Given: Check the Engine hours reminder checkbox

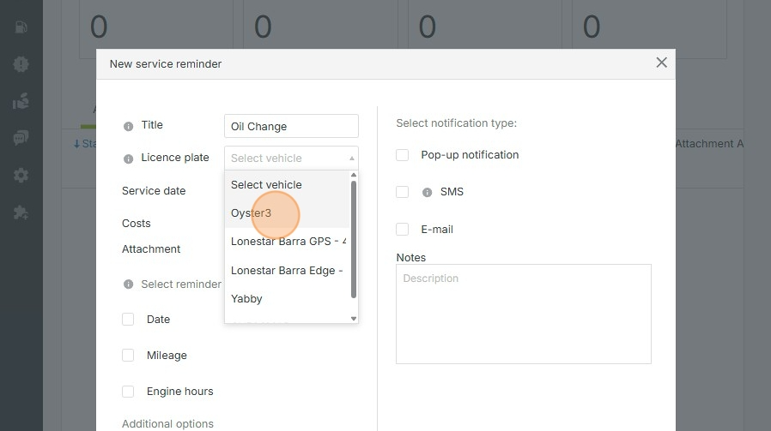Looking at the screenshot, I should point(128,392).
